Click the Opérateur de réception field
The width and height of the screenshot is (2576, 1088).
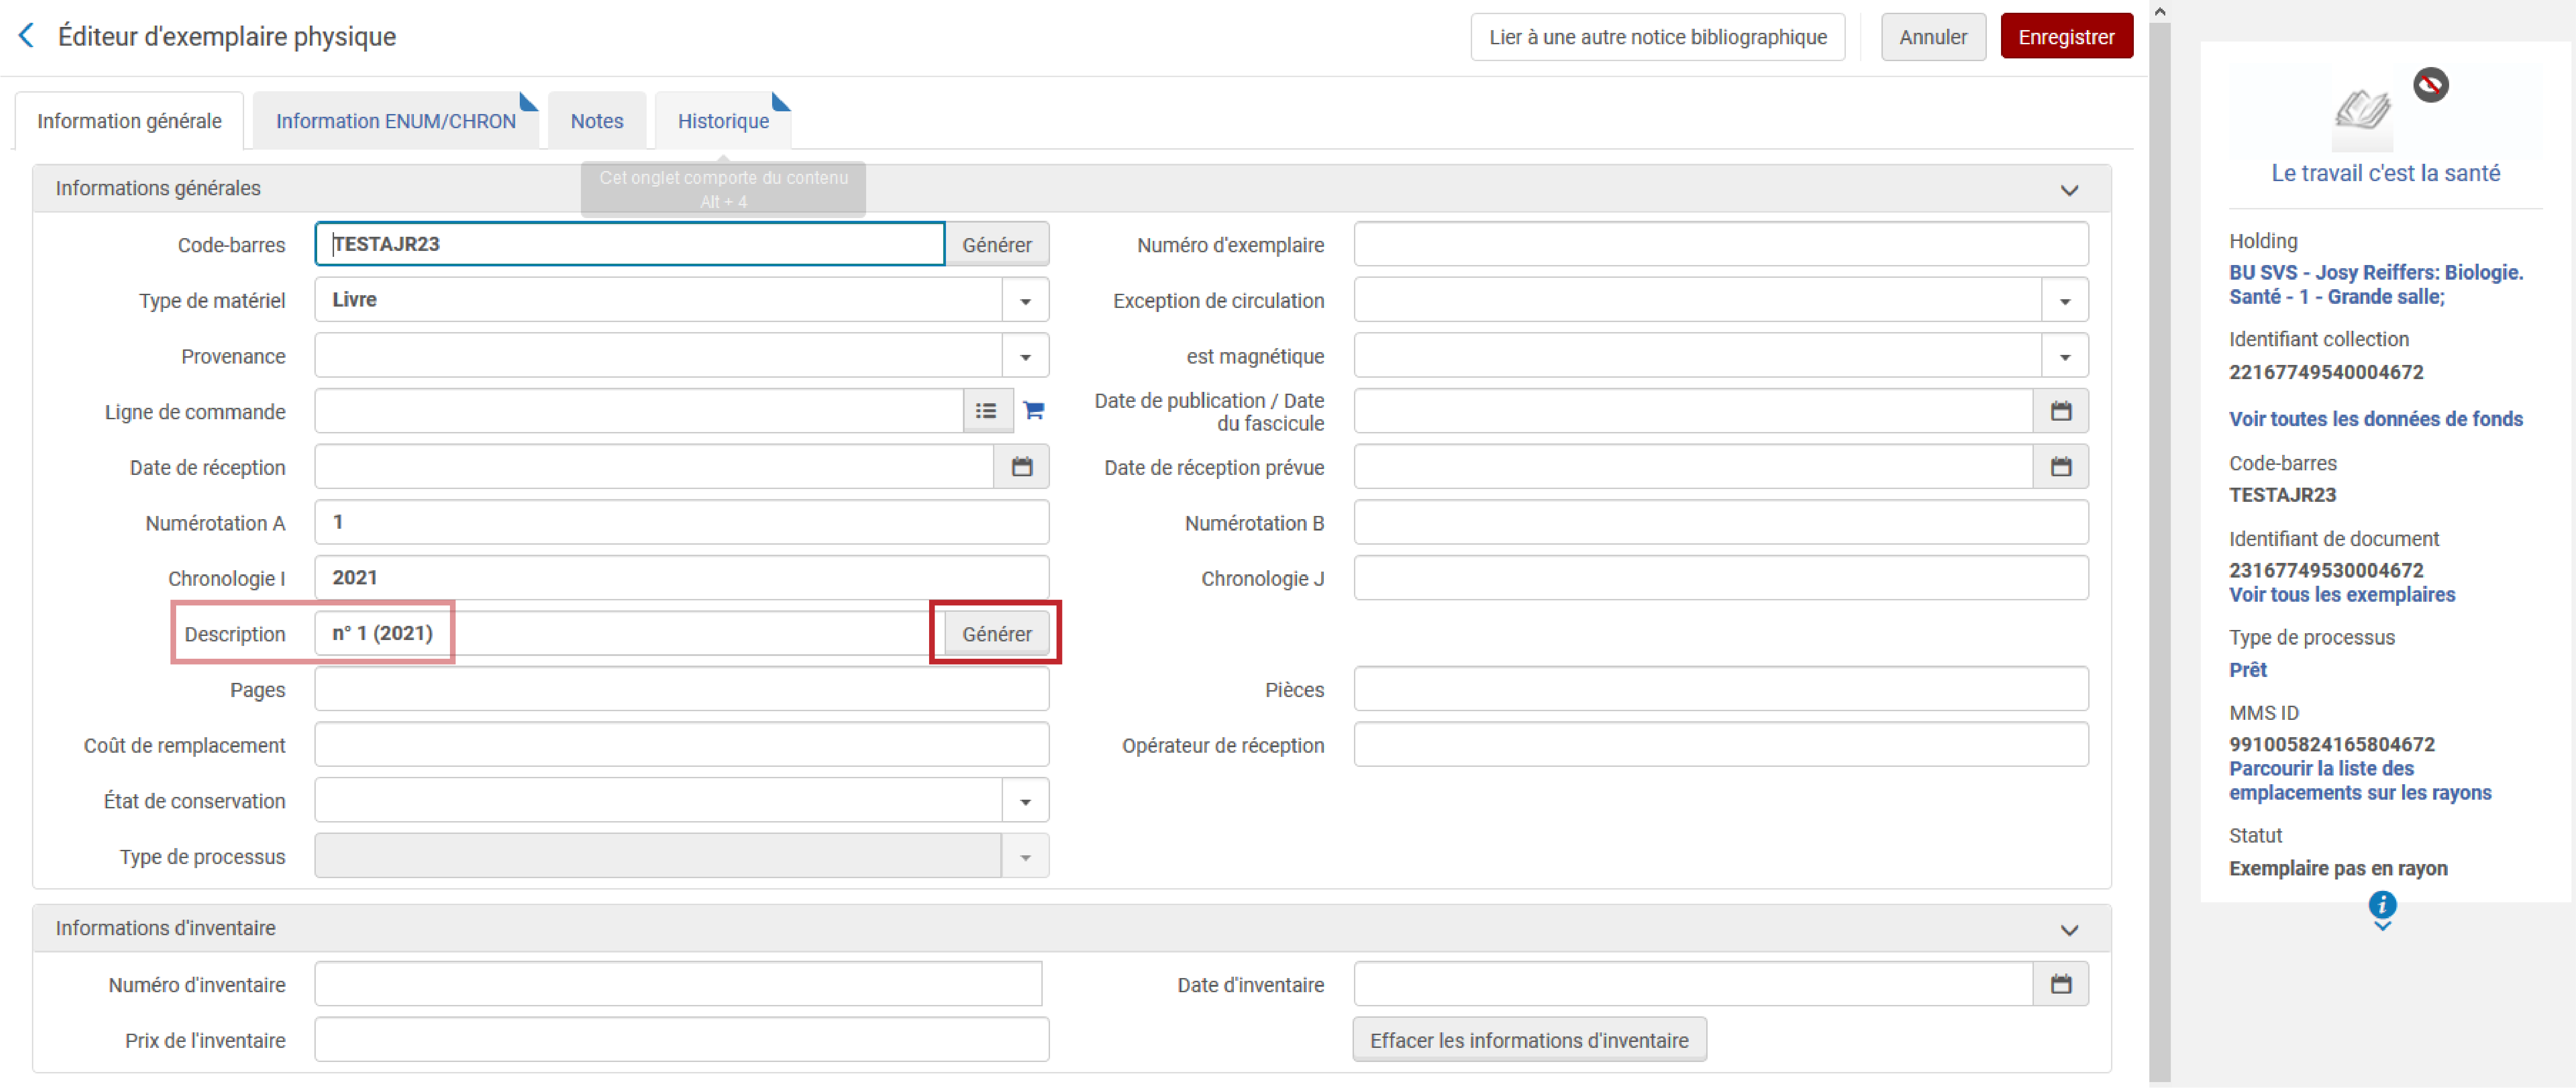pos(1720,745)
